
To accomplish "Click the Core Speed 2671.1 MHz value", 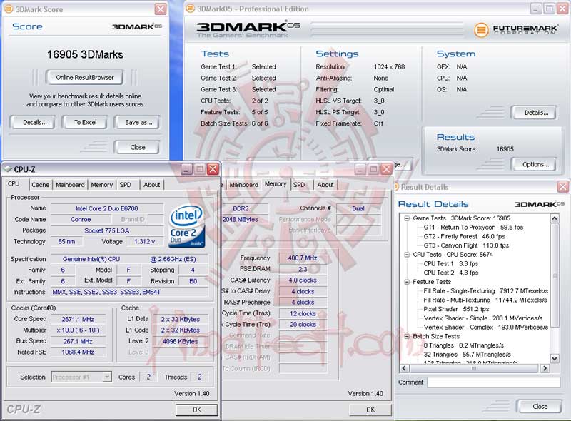I will [x=78, y=320].
